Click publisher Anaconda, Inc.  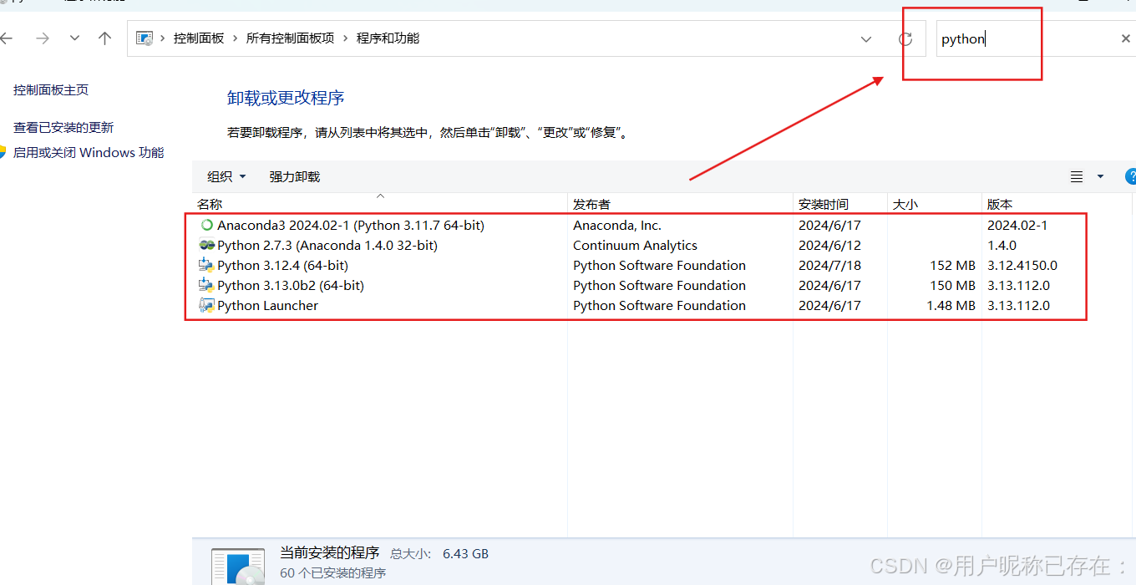coord(617,225)
